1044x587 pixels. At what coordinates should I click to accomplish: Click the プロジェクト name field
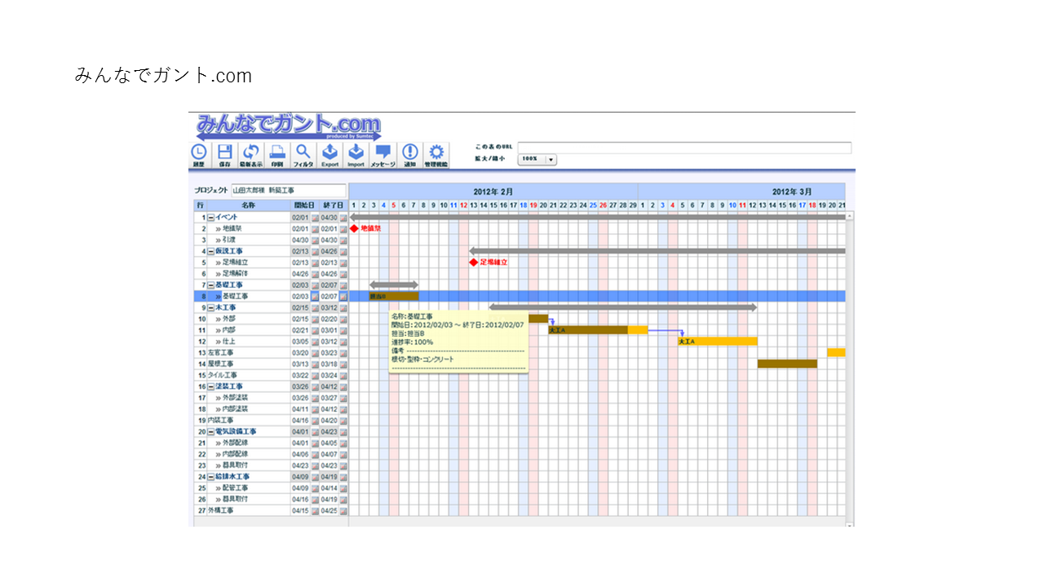[288, 190]
